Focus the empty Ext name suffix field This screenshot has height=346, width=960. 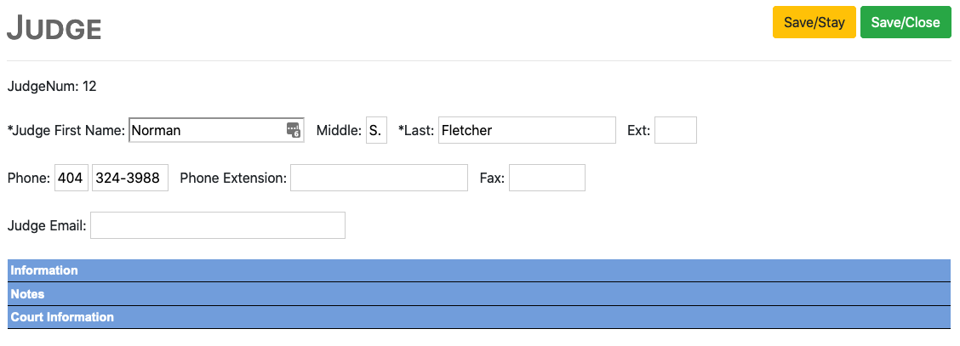click(676, 130)
